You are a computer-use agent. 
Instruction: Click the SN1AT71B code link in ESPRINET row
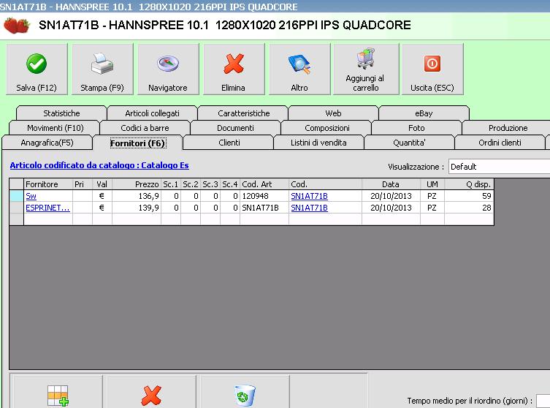[x=309, y=208]
